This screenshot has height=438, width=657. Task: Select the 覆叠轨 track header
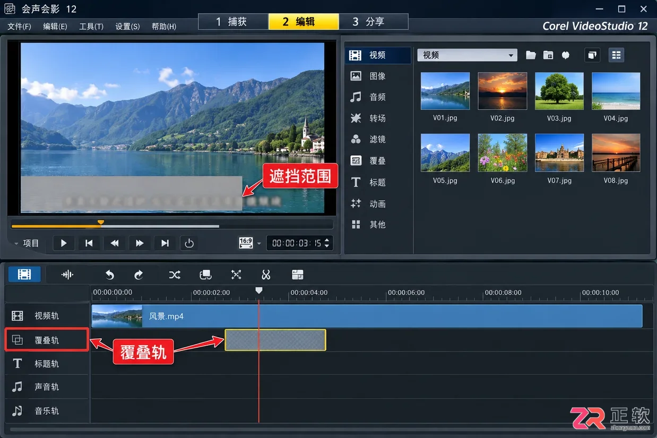pos(47,340)
